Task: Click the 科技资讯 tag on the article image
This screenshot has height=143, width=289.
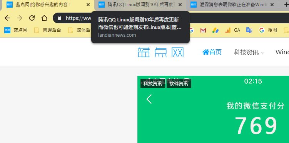Action: click(x=153, y=84)
